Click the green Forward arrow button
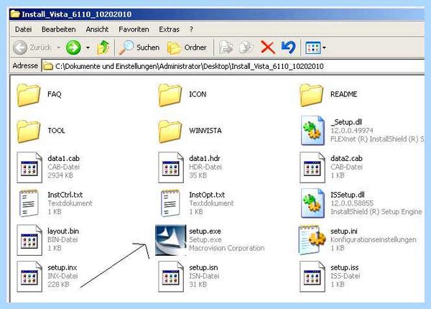The image size is (431, 309). tap(73, 47)
